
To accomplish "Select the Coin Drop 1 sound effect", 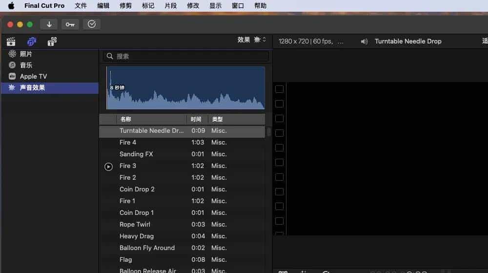I will click(182, 213).
